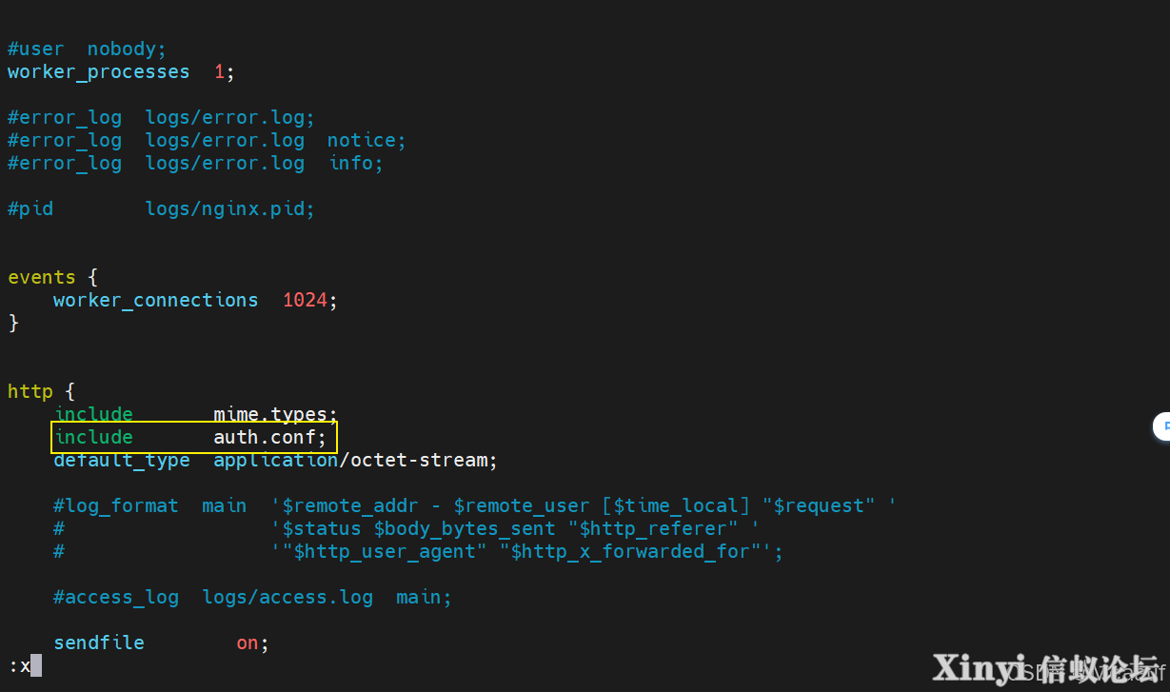Click the floating chat bubble icon at right edge
Viewport: 1170px width, 692px height.
coord(1160,426)
